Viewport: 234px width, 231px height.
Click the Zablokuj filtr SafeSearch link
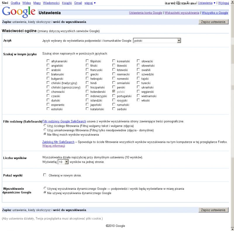(x=58, y=142)
